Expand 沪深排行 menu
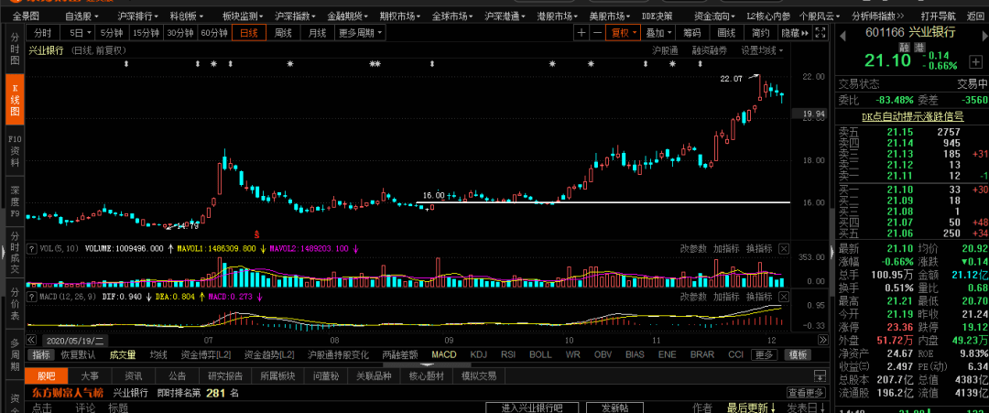Viewport: 989px width, 413px height. [138, 16]
